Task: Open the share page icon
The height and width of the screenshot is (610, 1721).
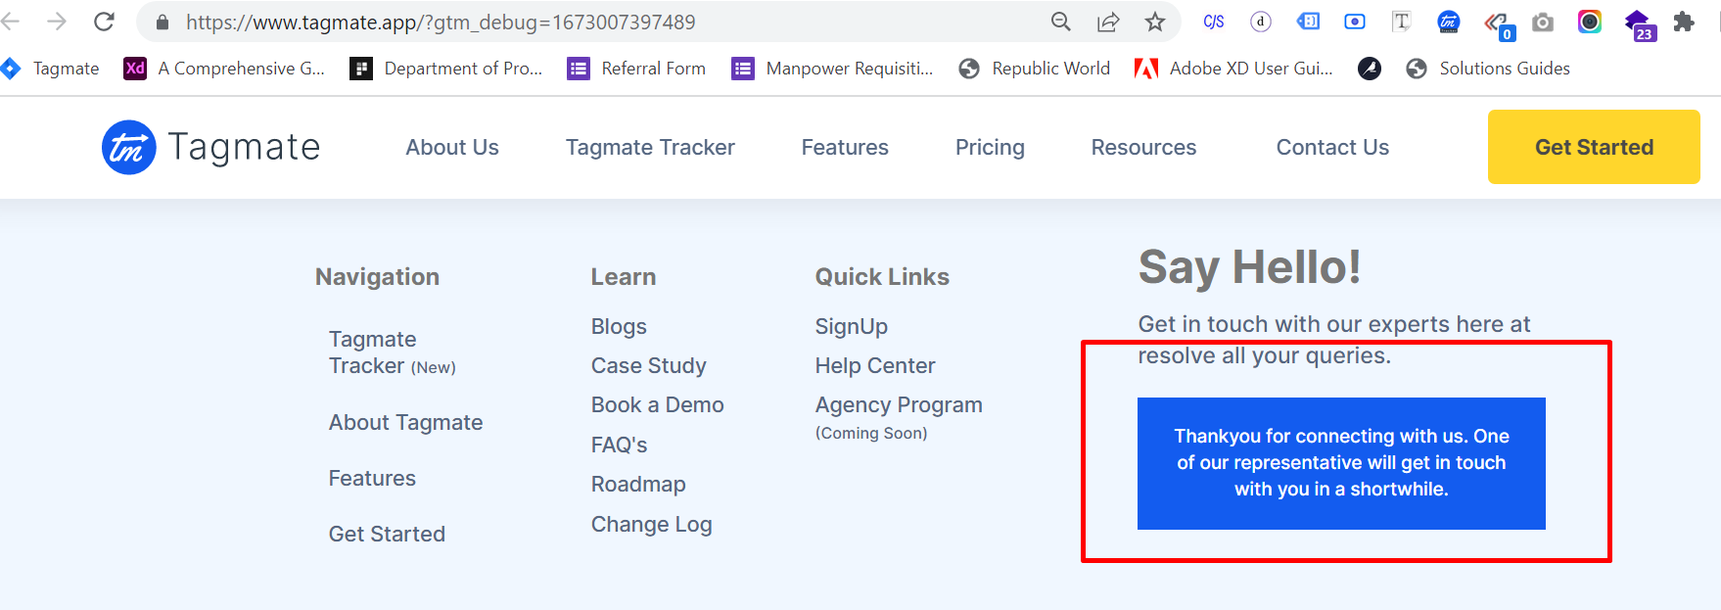Action: 1108,22
